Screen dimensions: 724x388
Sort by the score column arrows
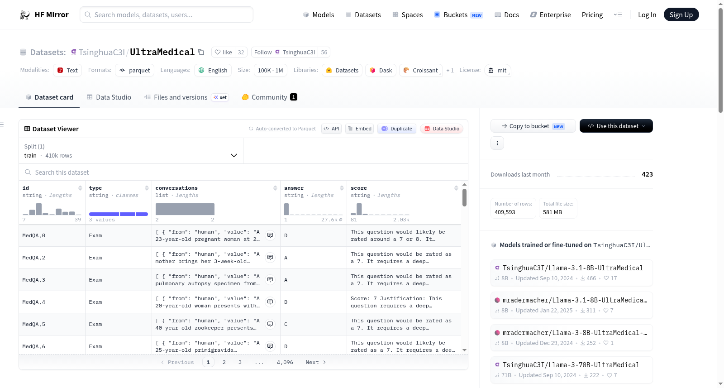coord(456,188)
